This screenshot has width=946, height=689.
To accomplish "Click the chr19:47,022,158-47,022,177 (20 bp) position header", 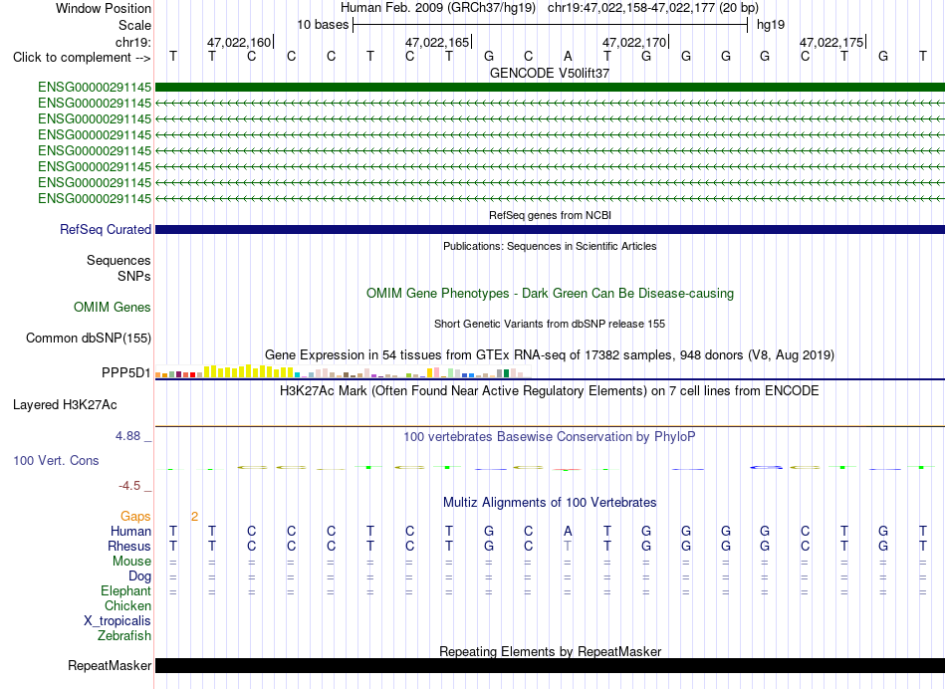I will tap(653, 8).
